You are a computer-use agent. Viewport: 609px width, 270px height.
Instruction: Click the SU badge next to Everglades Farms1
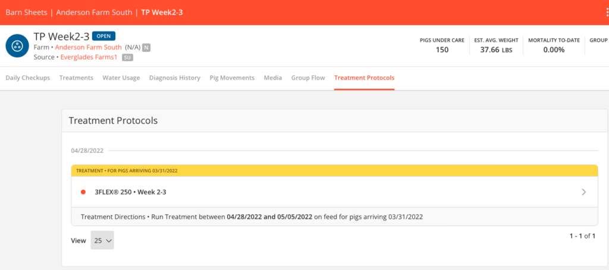pos(127,58)
